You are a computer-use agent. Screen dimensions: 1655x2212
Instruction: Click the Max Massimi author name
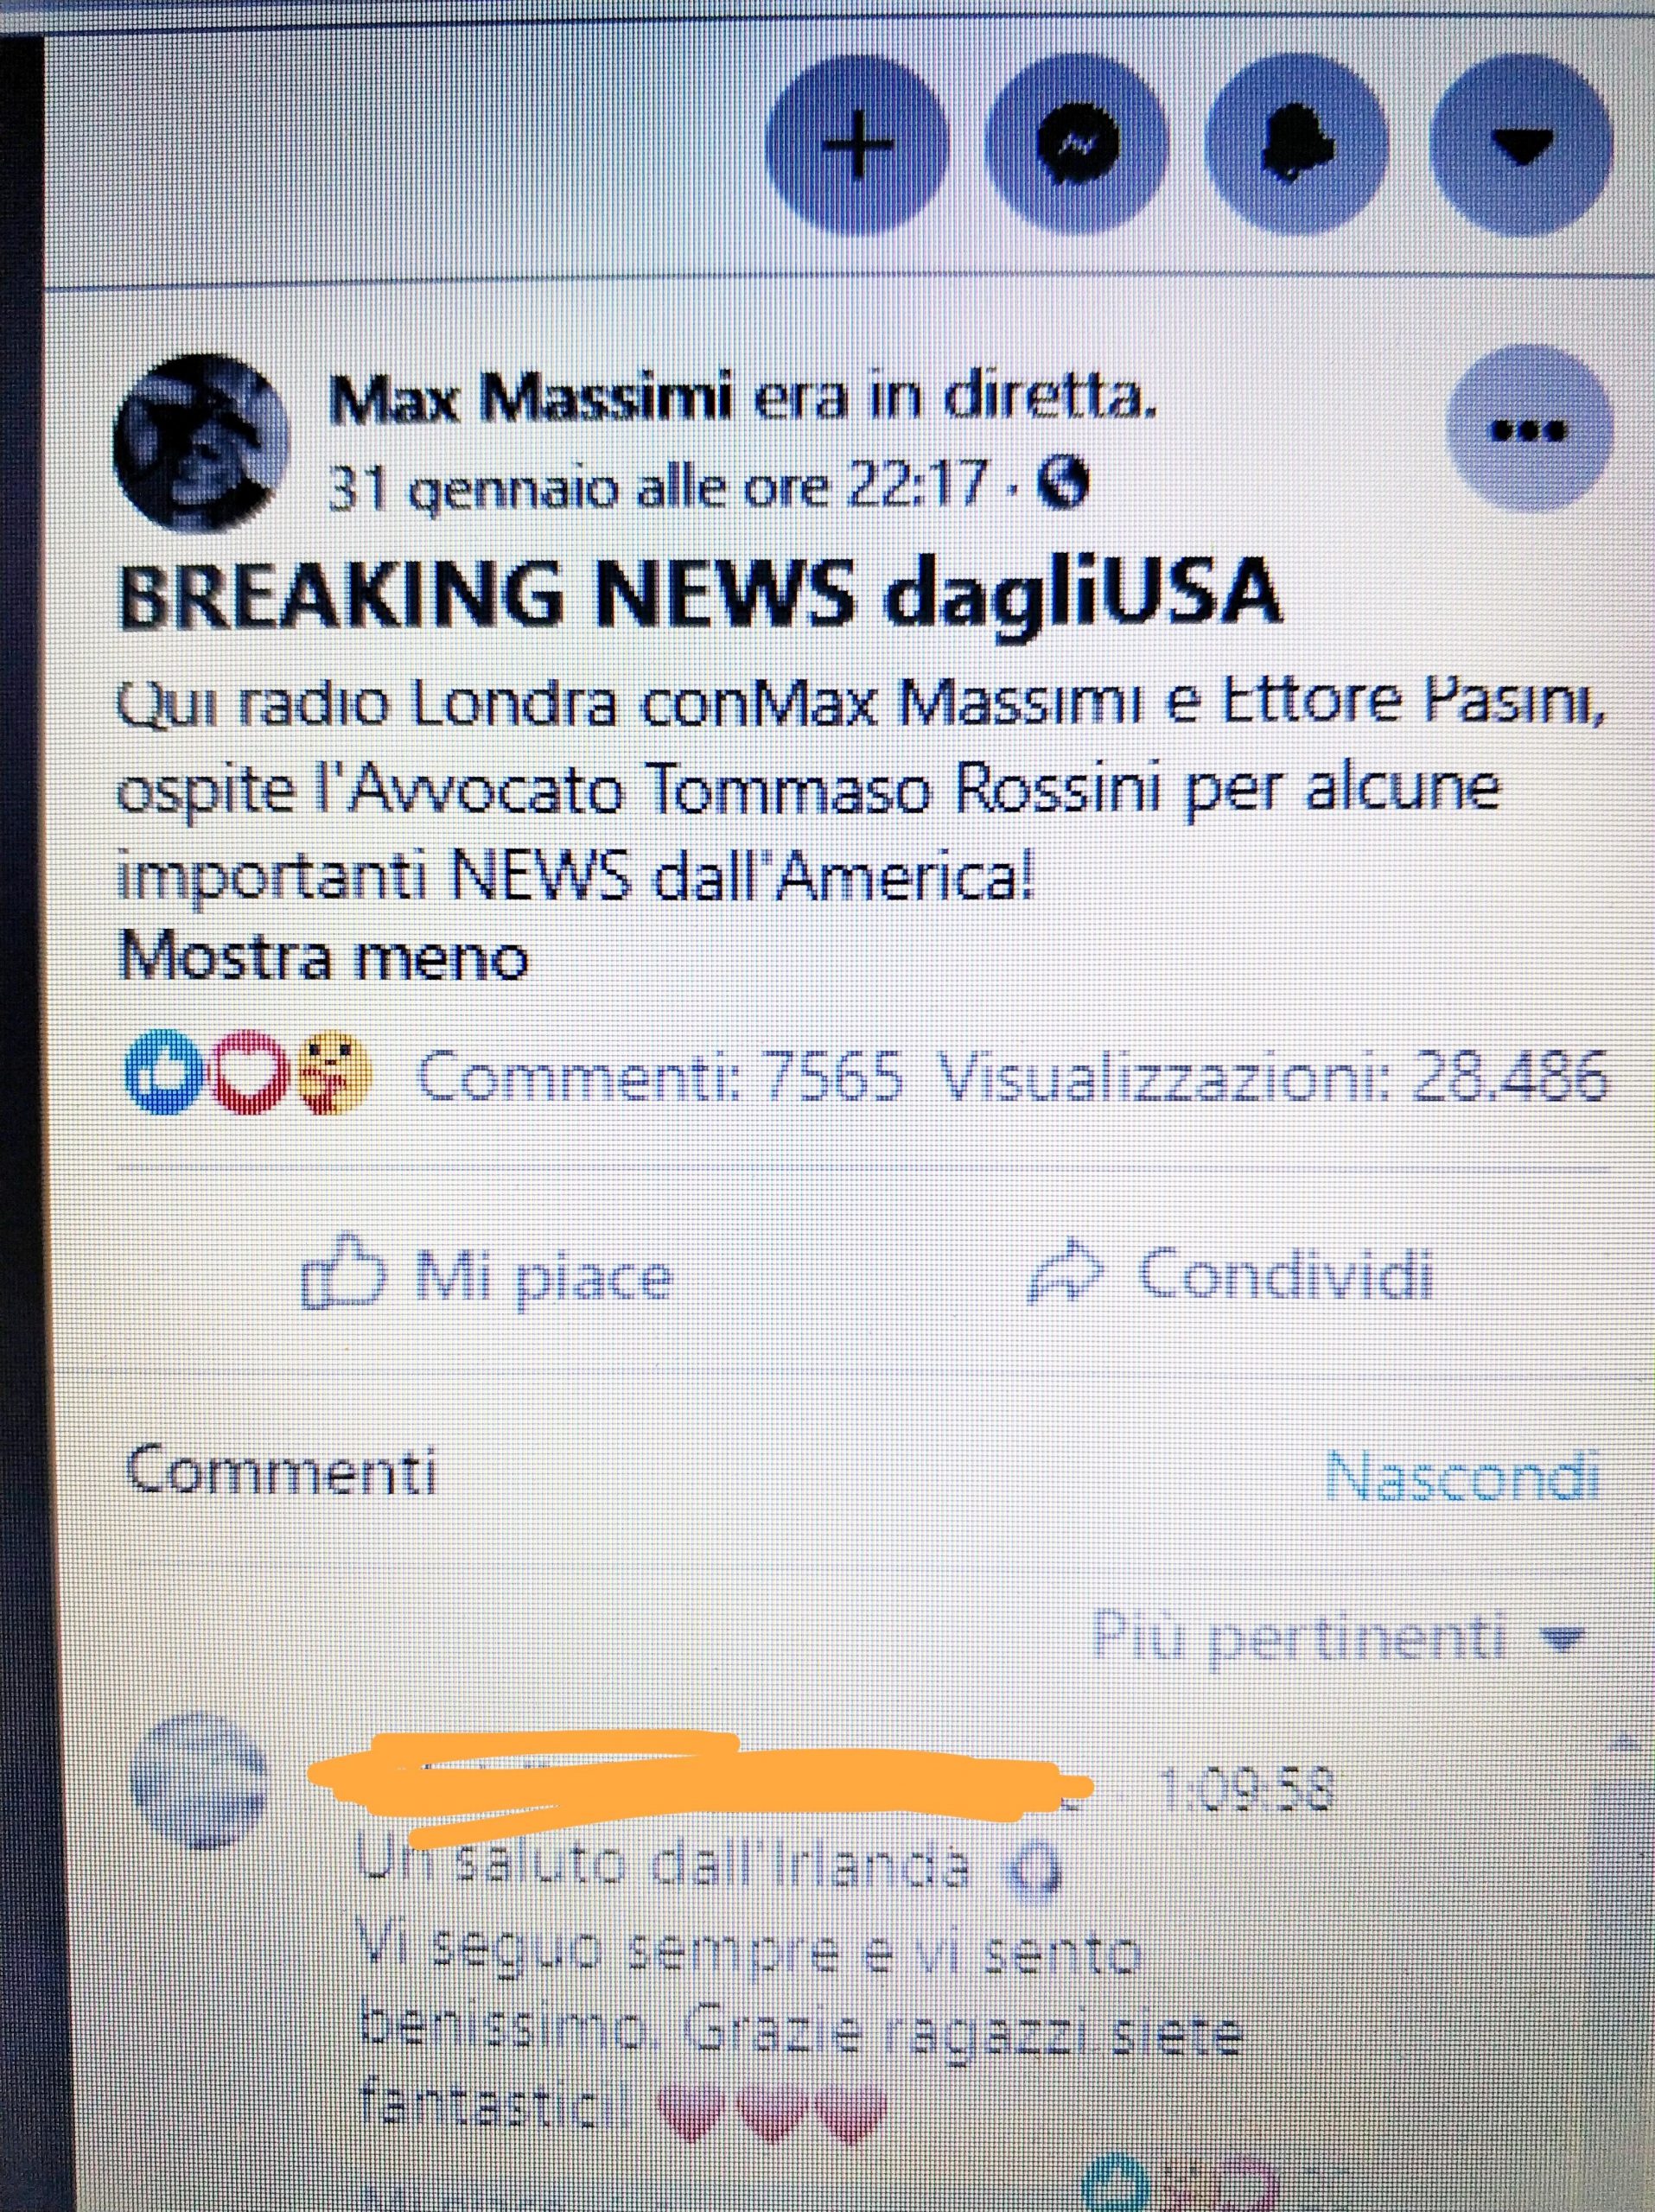coord(532,401)
